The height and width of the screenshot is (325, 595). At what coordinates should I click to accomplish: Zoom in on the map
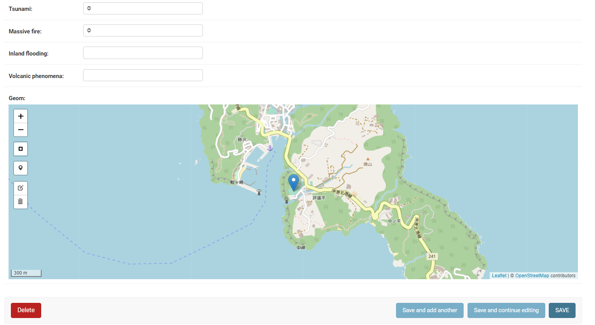pyautogui.click(x=21, y=116)
